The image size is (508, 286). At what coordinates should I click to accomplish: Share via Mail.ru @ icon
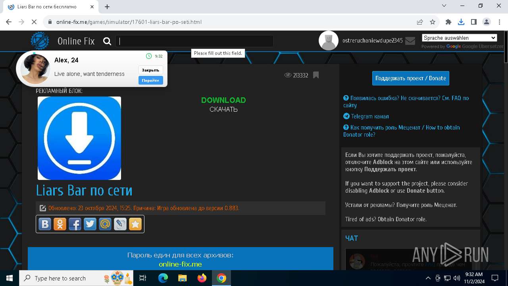[105, 224]
